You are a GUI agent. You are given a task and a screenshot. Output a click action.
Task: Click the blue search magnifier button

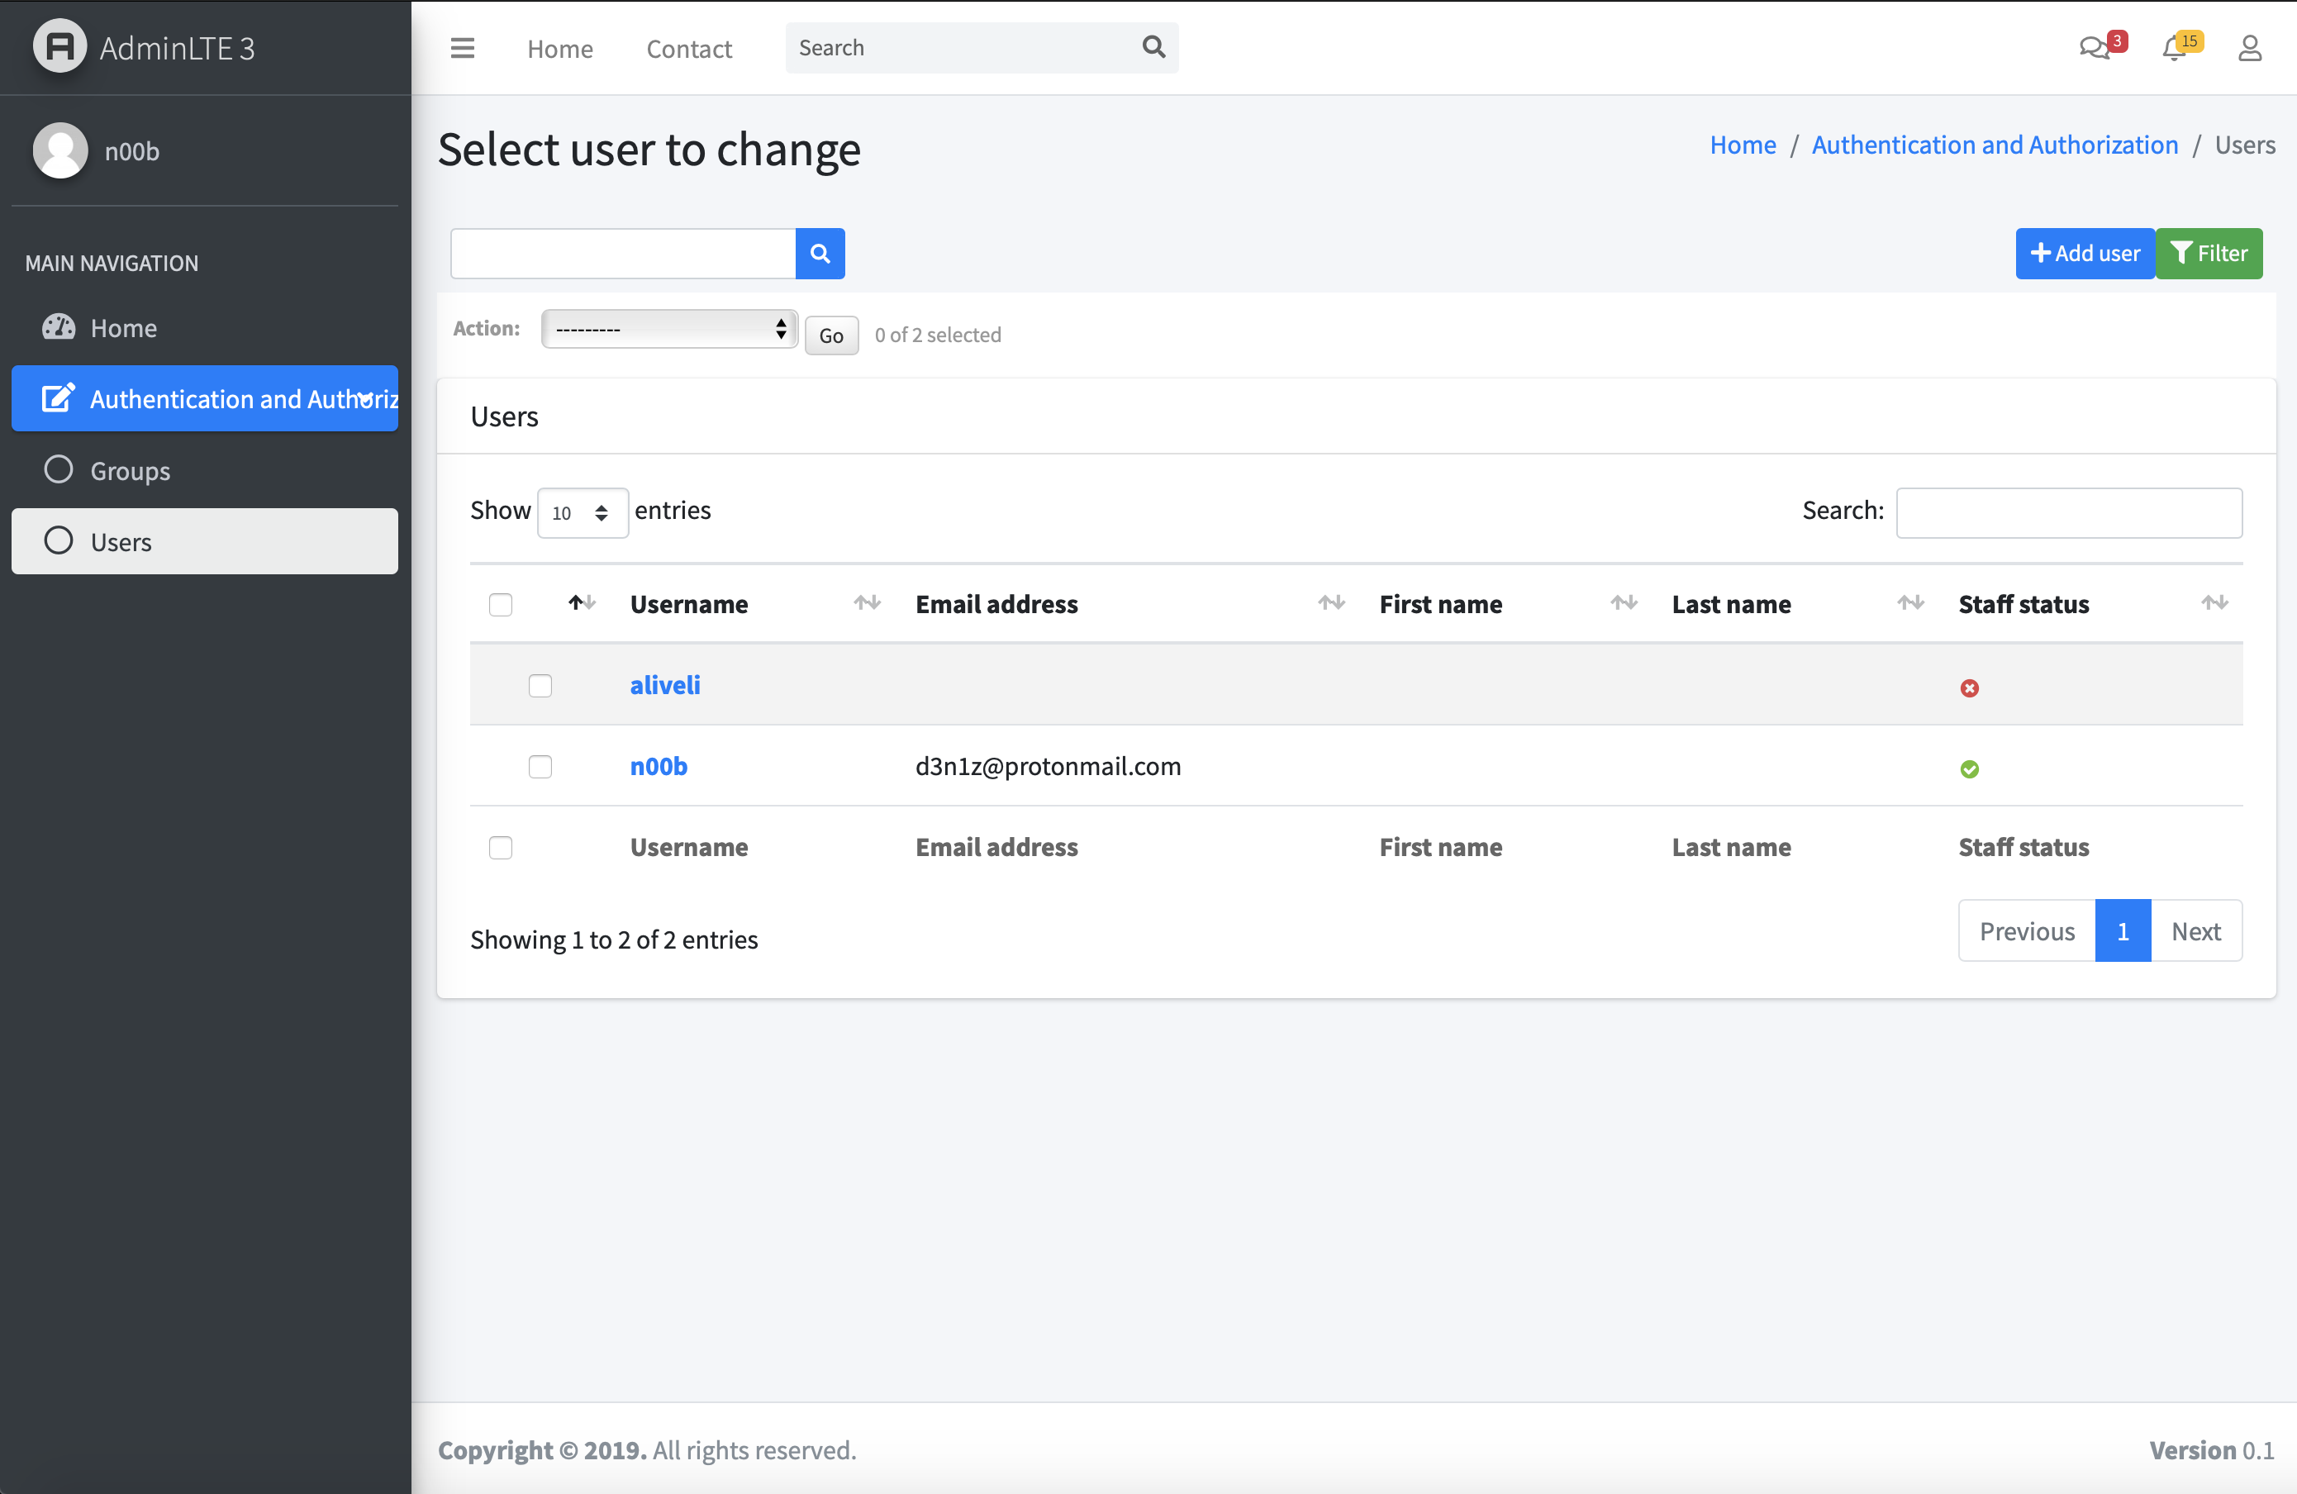820,253
